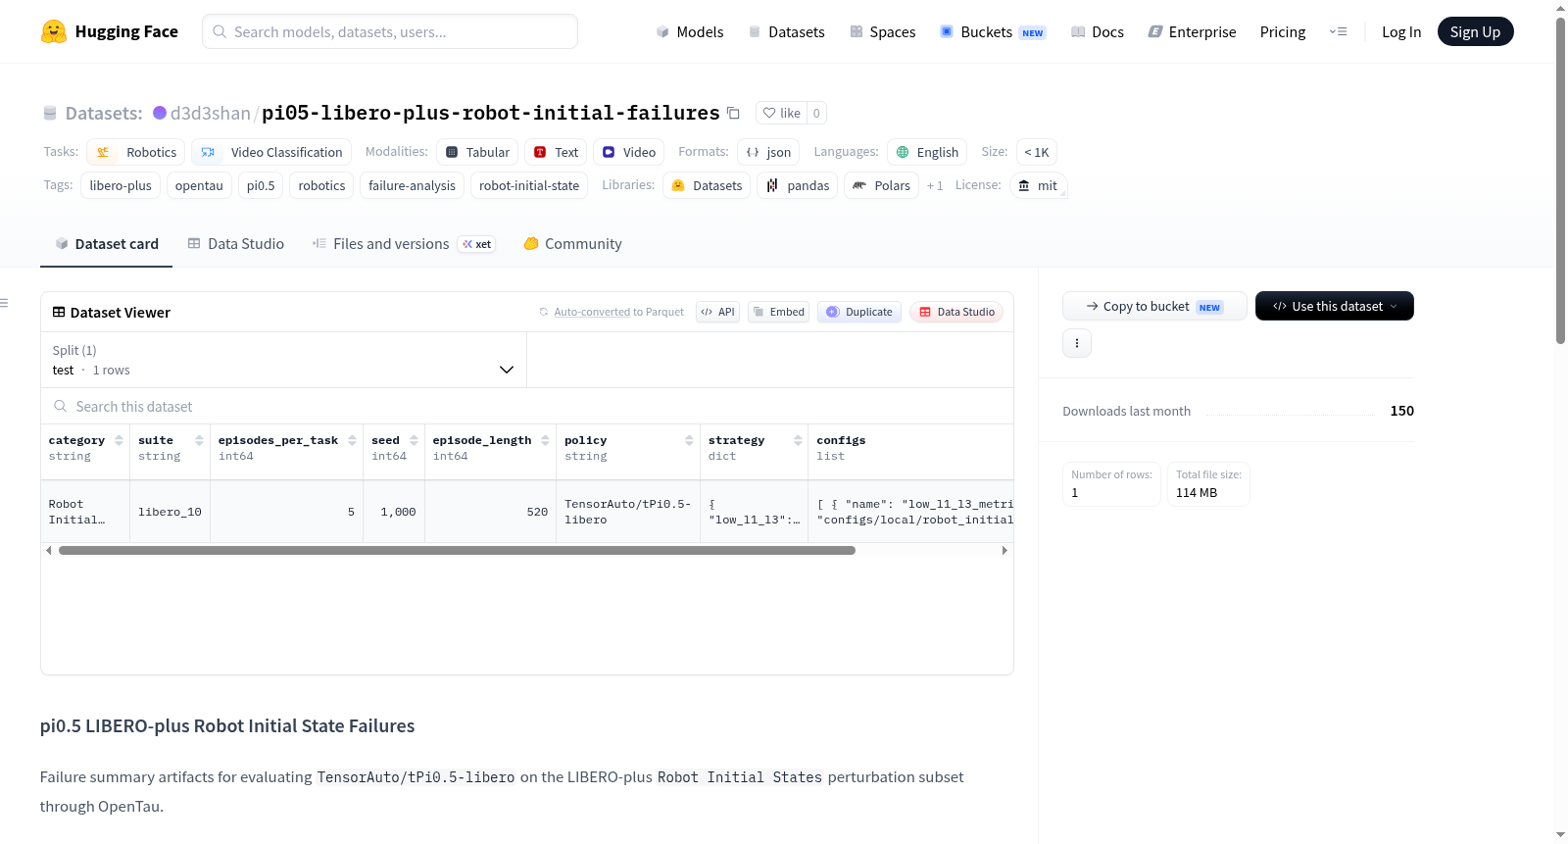Click the libero-plus tag

121,185
